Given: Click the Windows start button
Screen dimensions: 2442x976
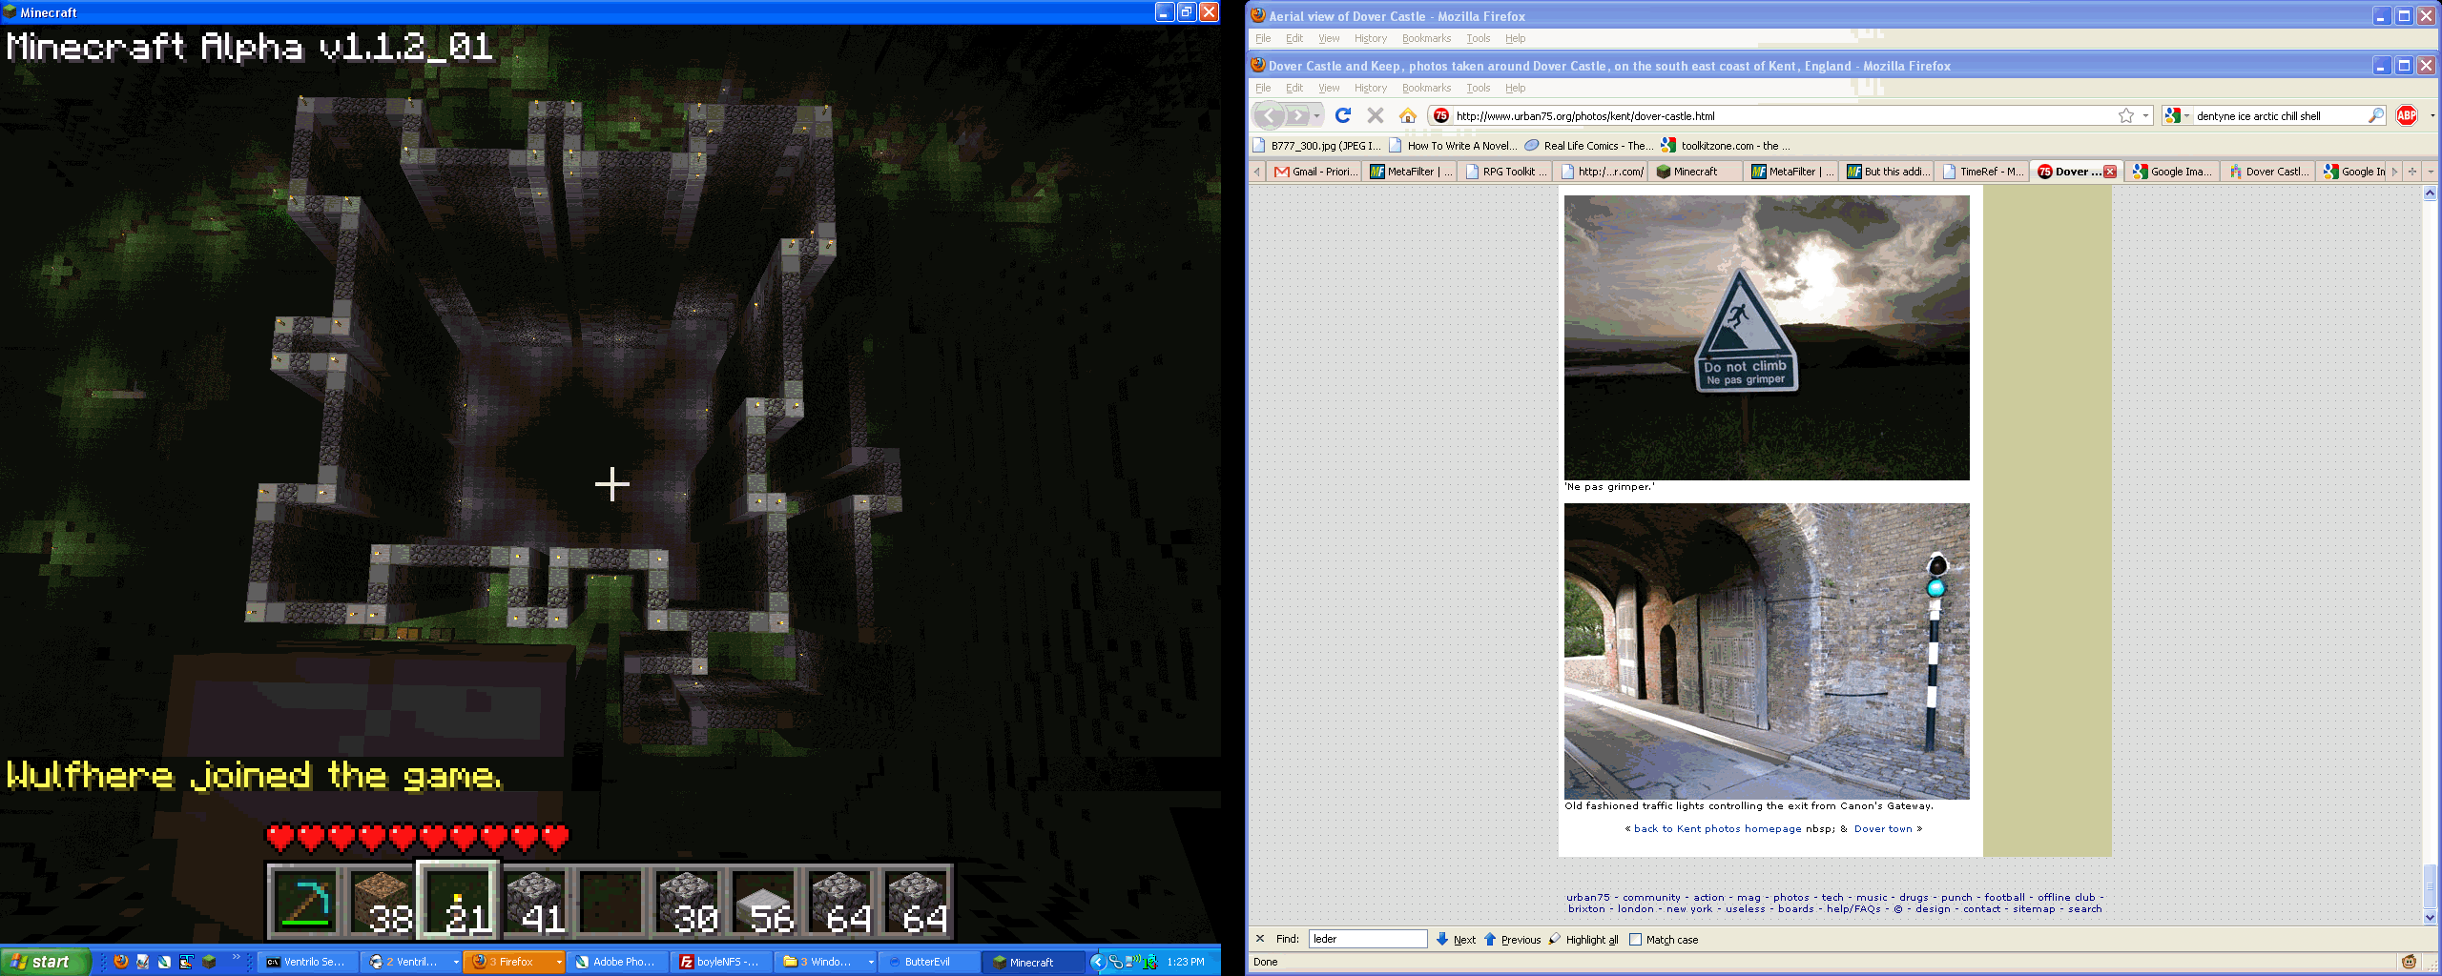Looking at the screenshot, I should pos(46,962).
